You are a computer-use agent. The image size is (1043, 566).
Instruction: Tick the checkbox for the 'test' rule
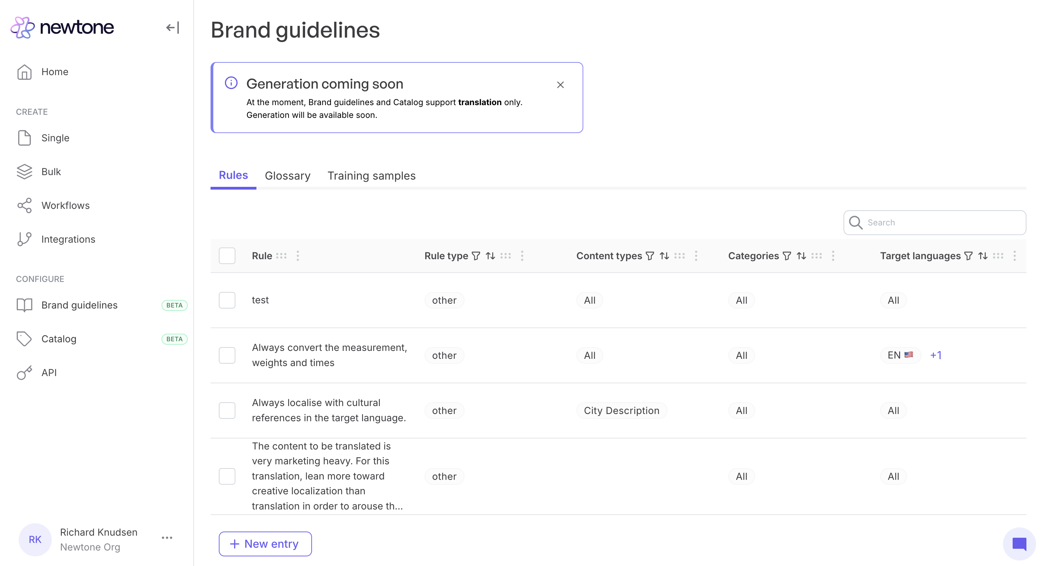pos(227,300)
